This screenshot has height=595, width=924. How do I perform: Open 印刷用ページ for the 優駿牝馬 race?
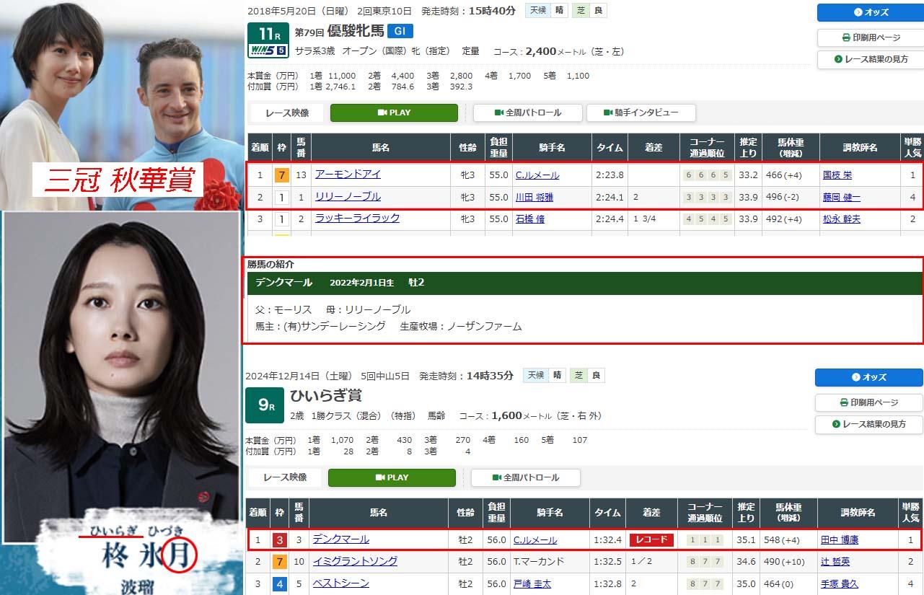coord(870,38)
